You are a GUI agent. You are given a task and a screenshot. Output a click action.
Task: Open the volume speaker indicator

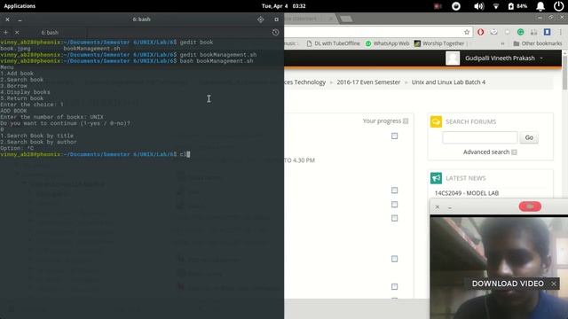coord(479,6)
